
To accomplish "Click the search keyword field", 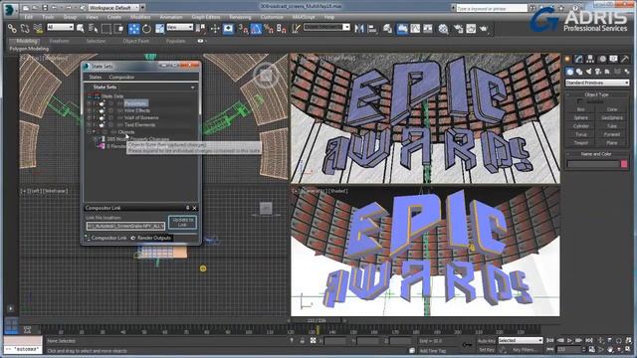I will pos(492,8).
